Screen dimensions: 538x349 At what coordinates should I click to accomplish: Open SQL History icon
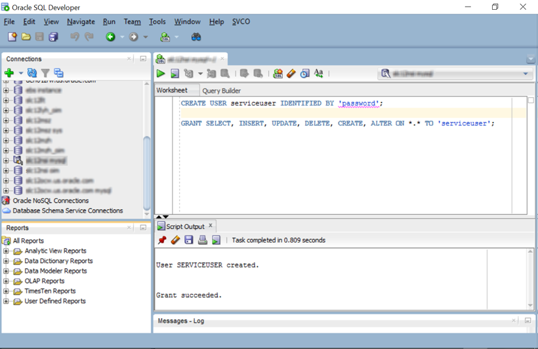[x=304, y=73]
